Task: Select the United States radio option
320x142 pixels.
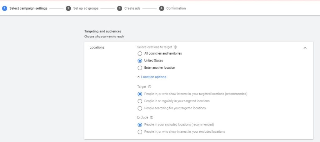Action: tap(140, 61)
